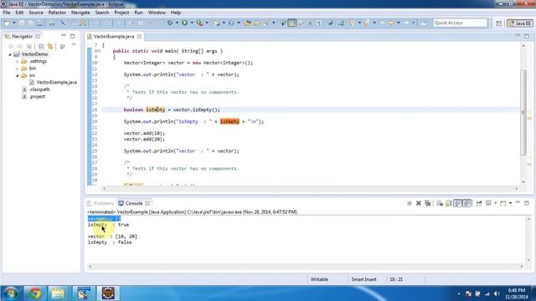This screenshot has height=301, width=536.
Task: Click the Windows Start button
Action: tap(11, 293)
